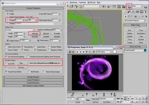Viewport: 149px width, 105px height.
Task: Select the Shapes category icon
Action: [129, 16]
